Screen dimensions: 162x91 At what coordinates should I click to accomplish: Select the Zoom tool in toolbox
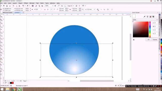(x=1, y=23)
